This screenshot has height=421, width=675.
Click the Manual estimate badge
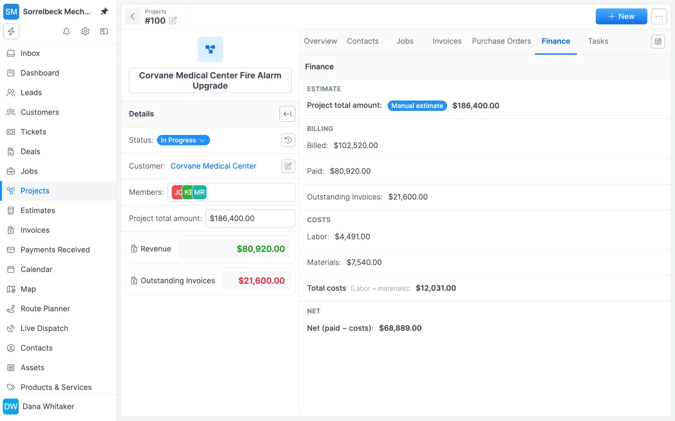[417, 106]
